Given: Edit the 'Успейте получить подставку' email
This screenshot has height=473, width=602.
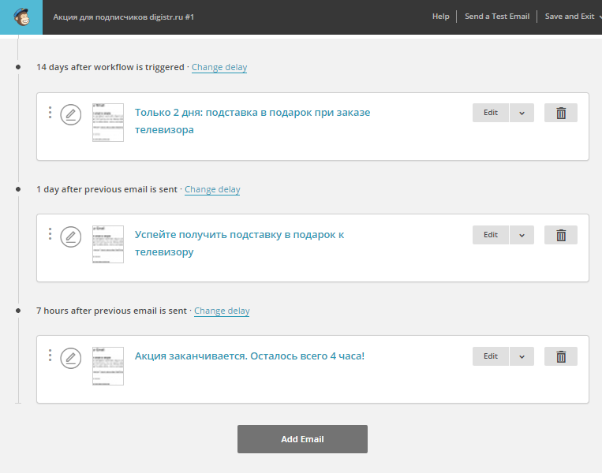Looking at the screenshot, I should point(491,235).
